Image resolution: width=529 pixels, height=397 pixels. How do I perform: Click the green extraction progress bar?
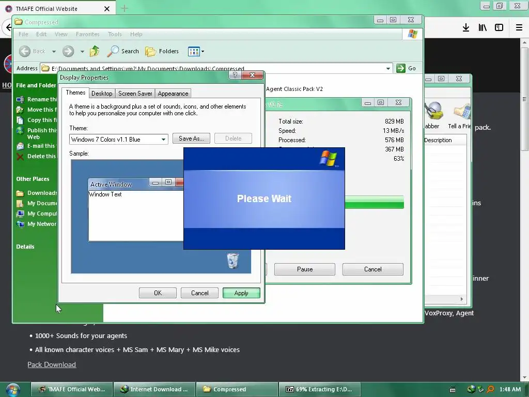374,202
